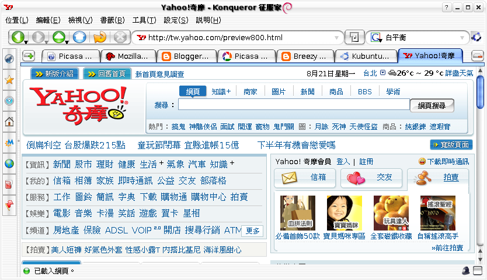Click the 下載即時通訊 link

[448, 162]
